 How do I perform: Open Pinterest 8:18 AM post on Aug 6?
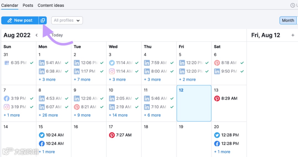coord(229,63)
